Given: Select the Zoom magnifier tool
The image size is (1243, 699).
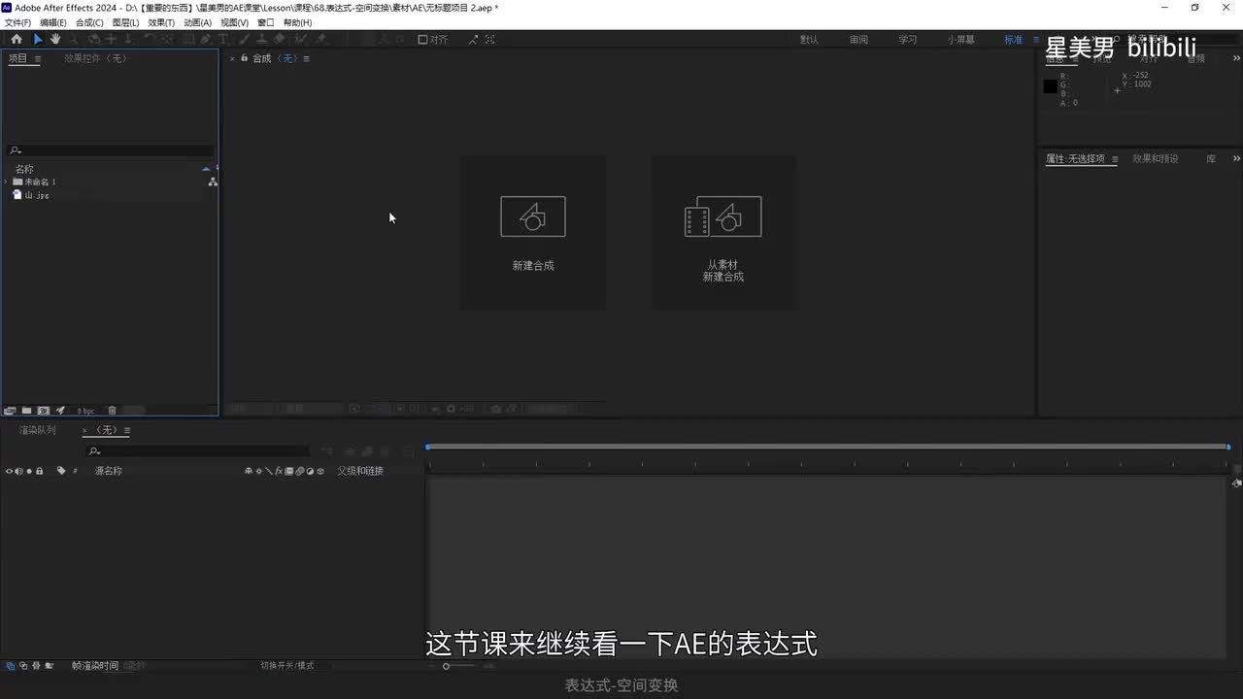Looking at the screenshot, I should click(74, 39).
